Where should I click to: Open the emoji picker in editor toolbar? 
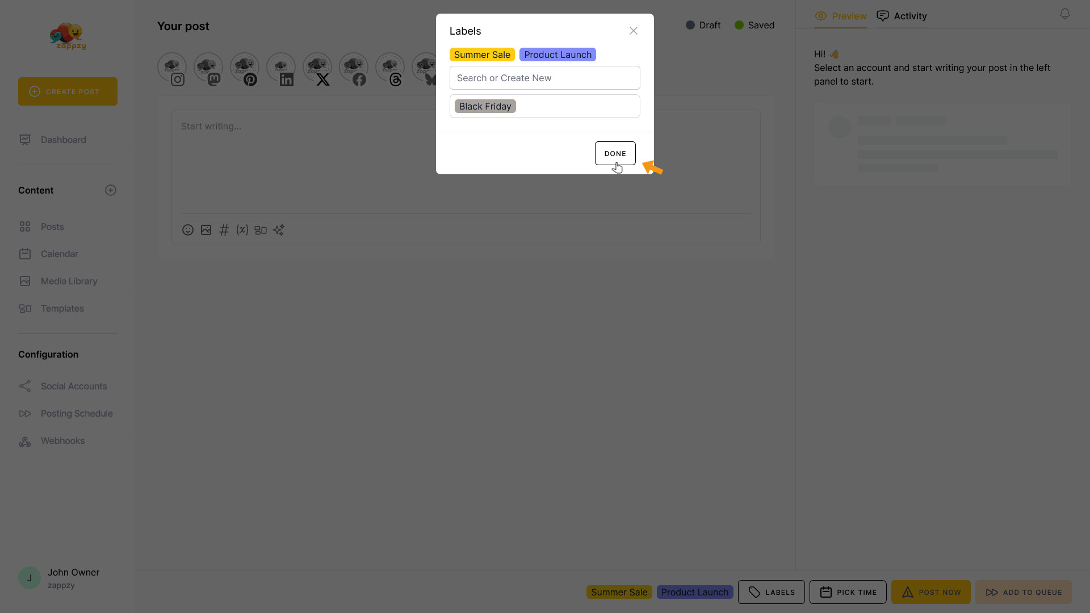click(188, 230)
